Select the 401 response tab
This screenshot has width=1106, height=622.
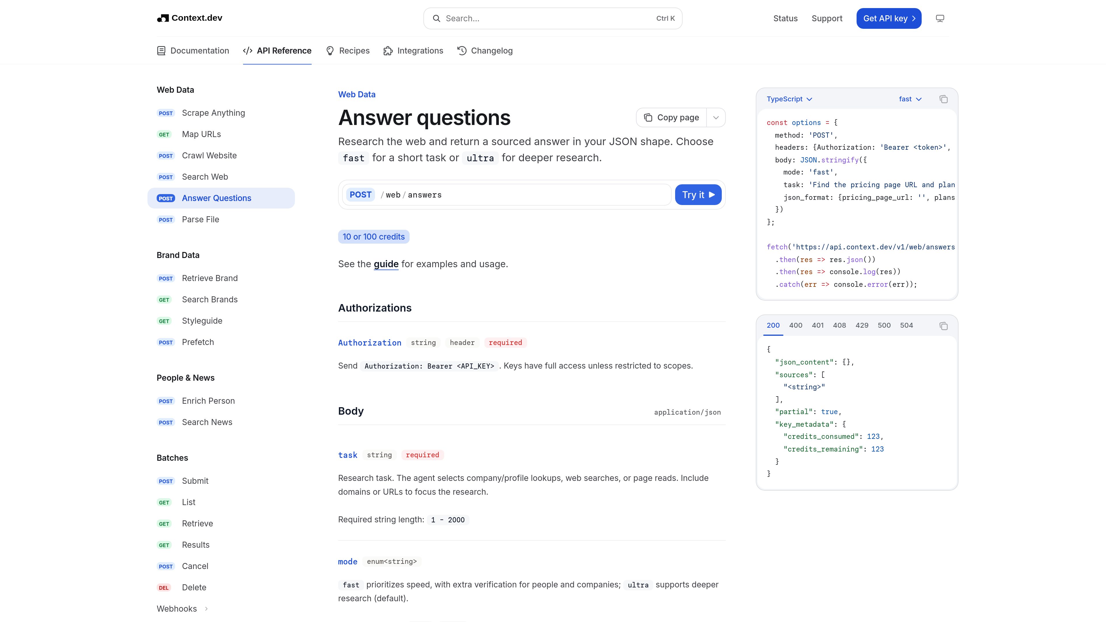click(x=817, y=325)
